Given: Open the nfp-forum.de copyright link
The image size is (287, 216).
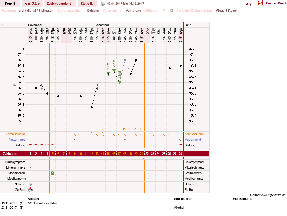Looking at the screenshot, I should (267, 195).
